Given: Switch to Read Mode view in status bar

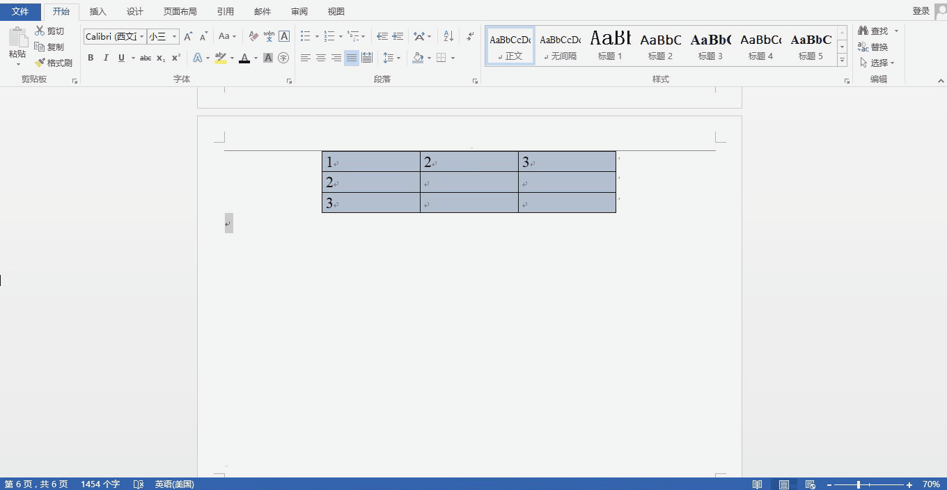Looking at the screenshot, I should [x=757, y=484].
